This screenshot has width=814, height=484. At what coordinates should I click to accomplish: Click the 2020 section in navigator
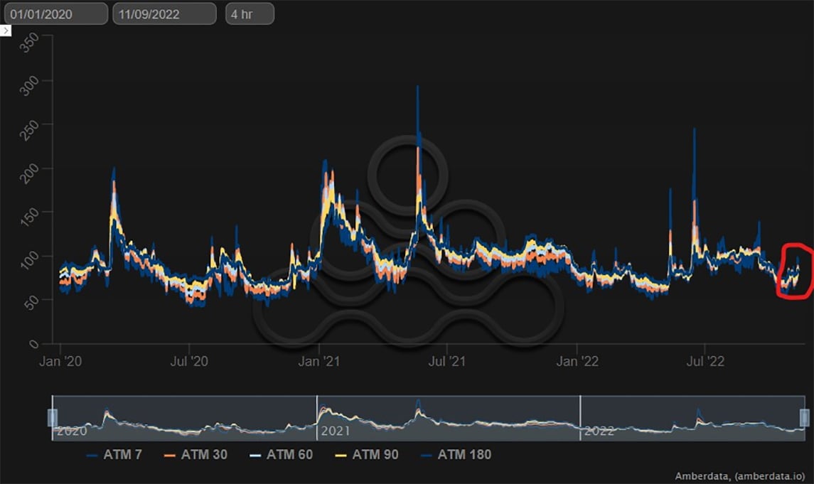click(x=185, y=418)
